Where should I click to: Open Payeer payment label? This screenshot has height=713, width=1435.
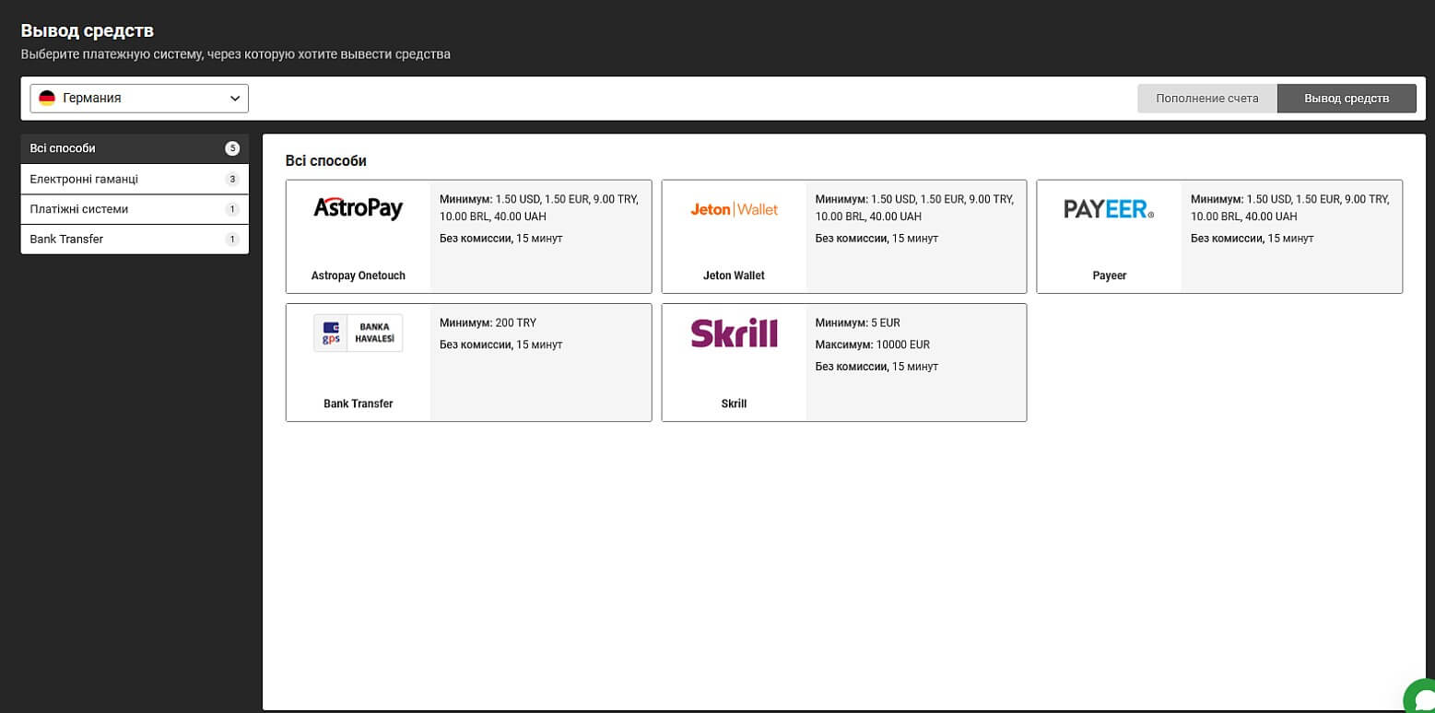pyautogui.click(x=1109, y=275)
